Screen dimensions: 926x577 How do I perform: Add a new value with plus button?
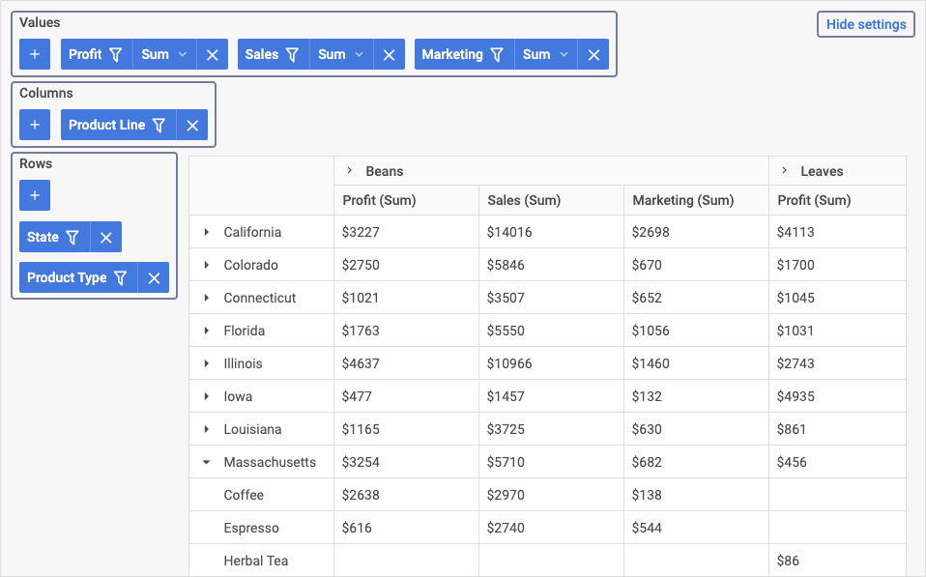[35, 54]
